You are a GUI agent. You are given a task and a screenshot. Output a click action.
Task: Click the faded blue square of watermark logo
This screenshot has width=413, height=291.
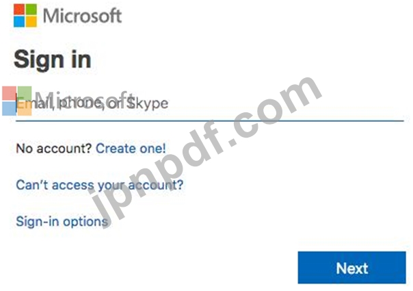pos(9,109)
